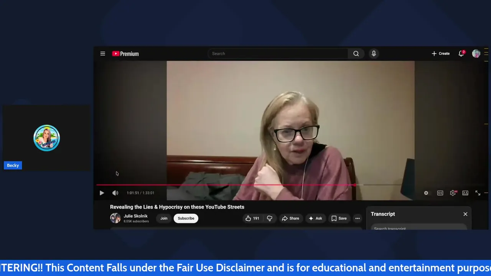Screen dimensions: 491x276
Task: Click the Becky name label
Action: [x=13, y=165]
